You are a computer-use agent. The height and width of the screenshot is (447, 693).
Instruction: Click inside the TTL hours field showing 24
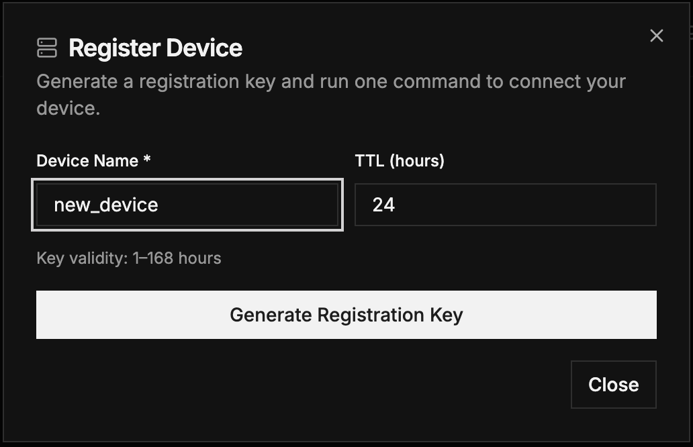(506, 205)
